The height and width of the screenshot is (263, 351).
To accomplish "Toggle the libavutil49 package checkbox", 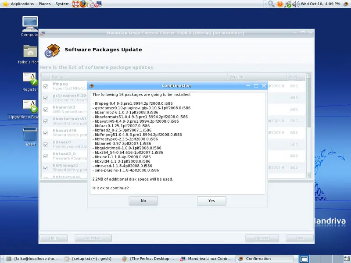I will pyautogui.click(x=46, y=133).
